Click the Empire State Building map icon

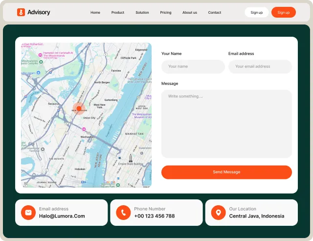pyautogui.click(x=131, y=158)
